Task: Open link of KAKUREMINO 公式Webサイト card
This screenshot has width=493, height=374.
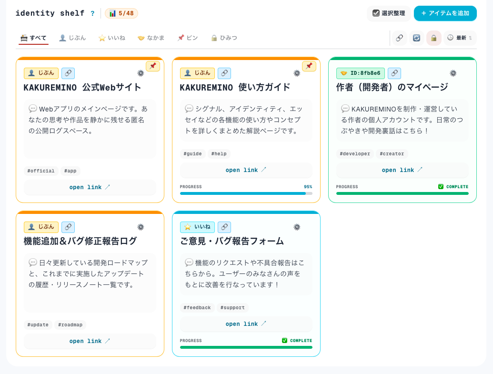Action: (x=90, y=187)
